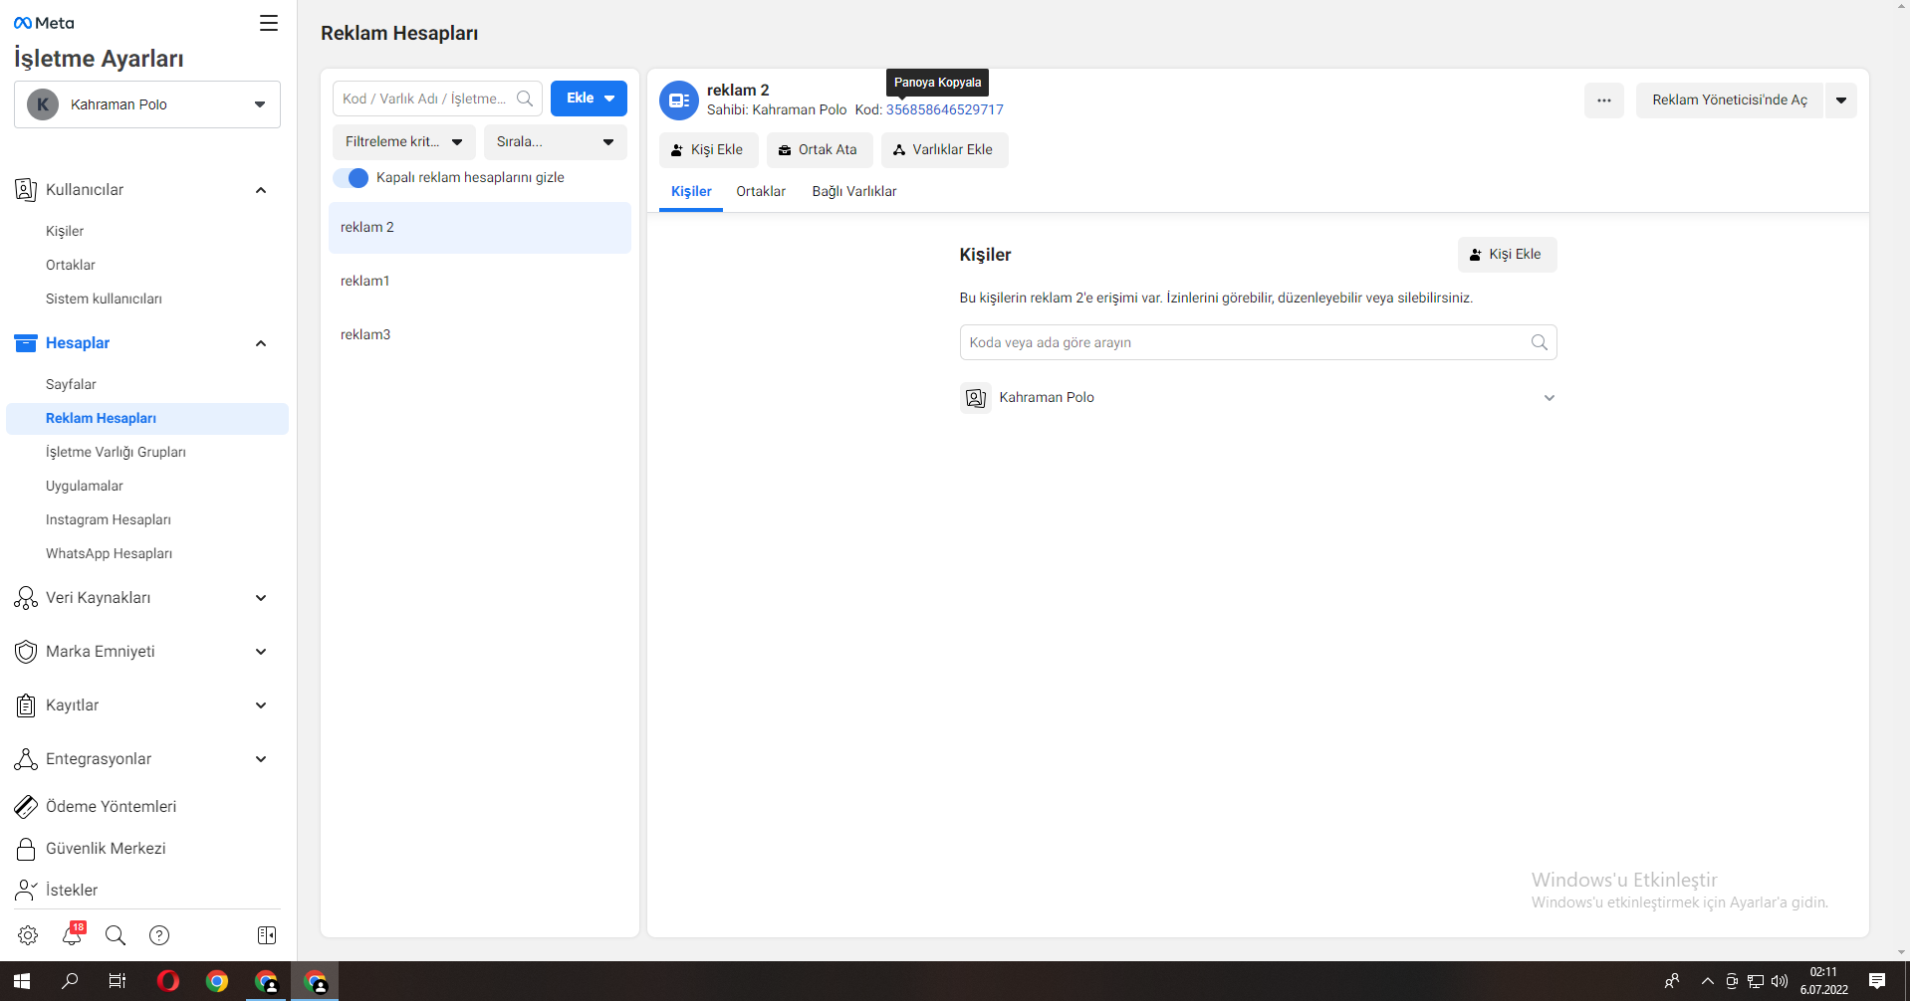Expand the Marka Emniyeti section
This screenshot has height=1001, width=1910.
261,652
